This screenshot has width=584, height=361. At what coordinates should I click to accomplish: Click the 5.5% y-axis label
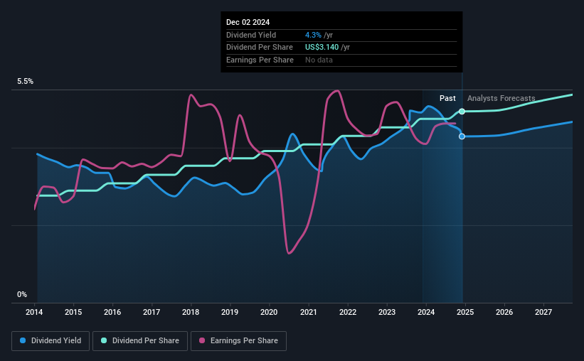(26, 82)
